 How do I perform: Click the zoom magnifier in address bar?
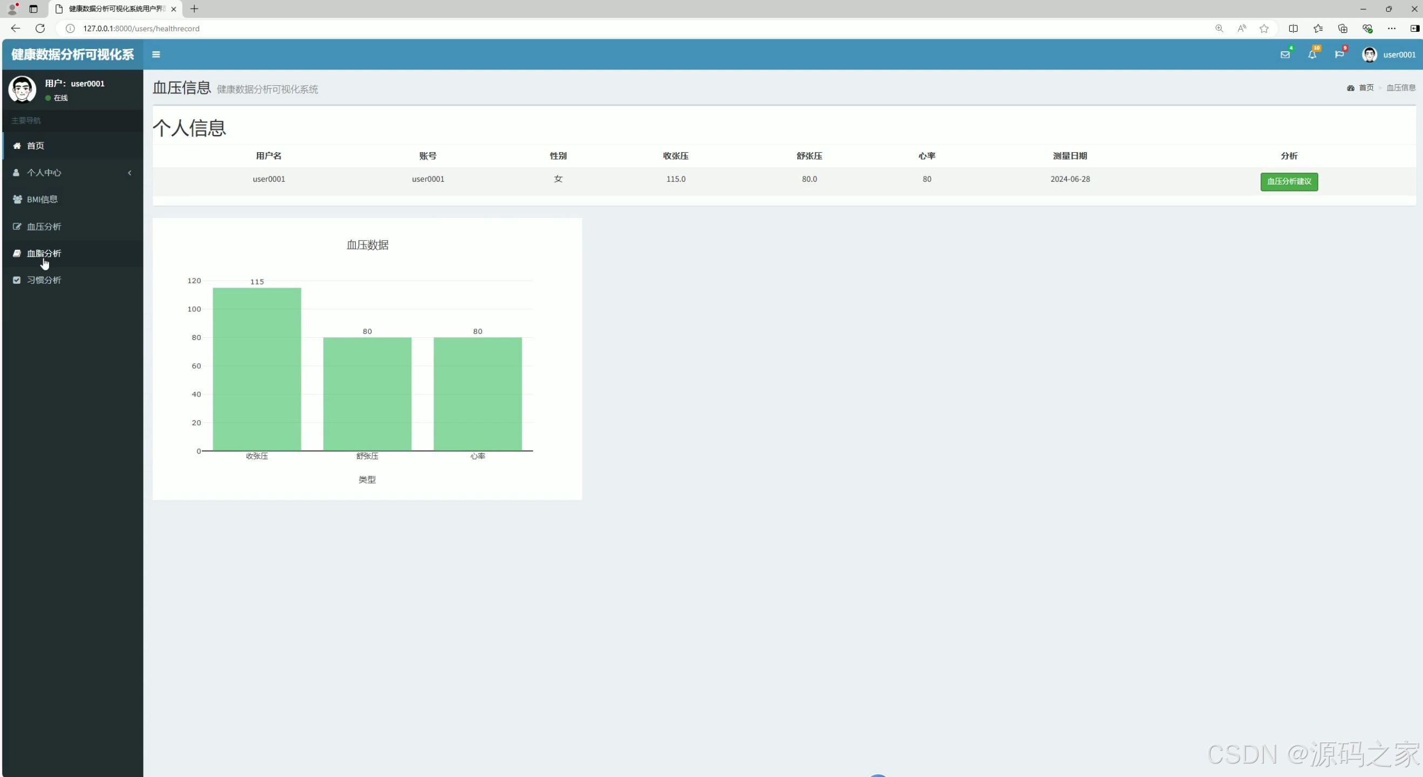1219,28
